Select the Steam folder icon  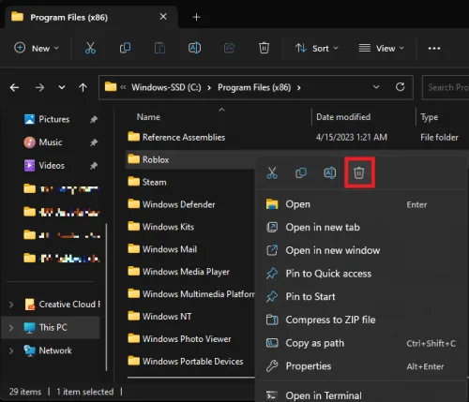coord(134,182)
